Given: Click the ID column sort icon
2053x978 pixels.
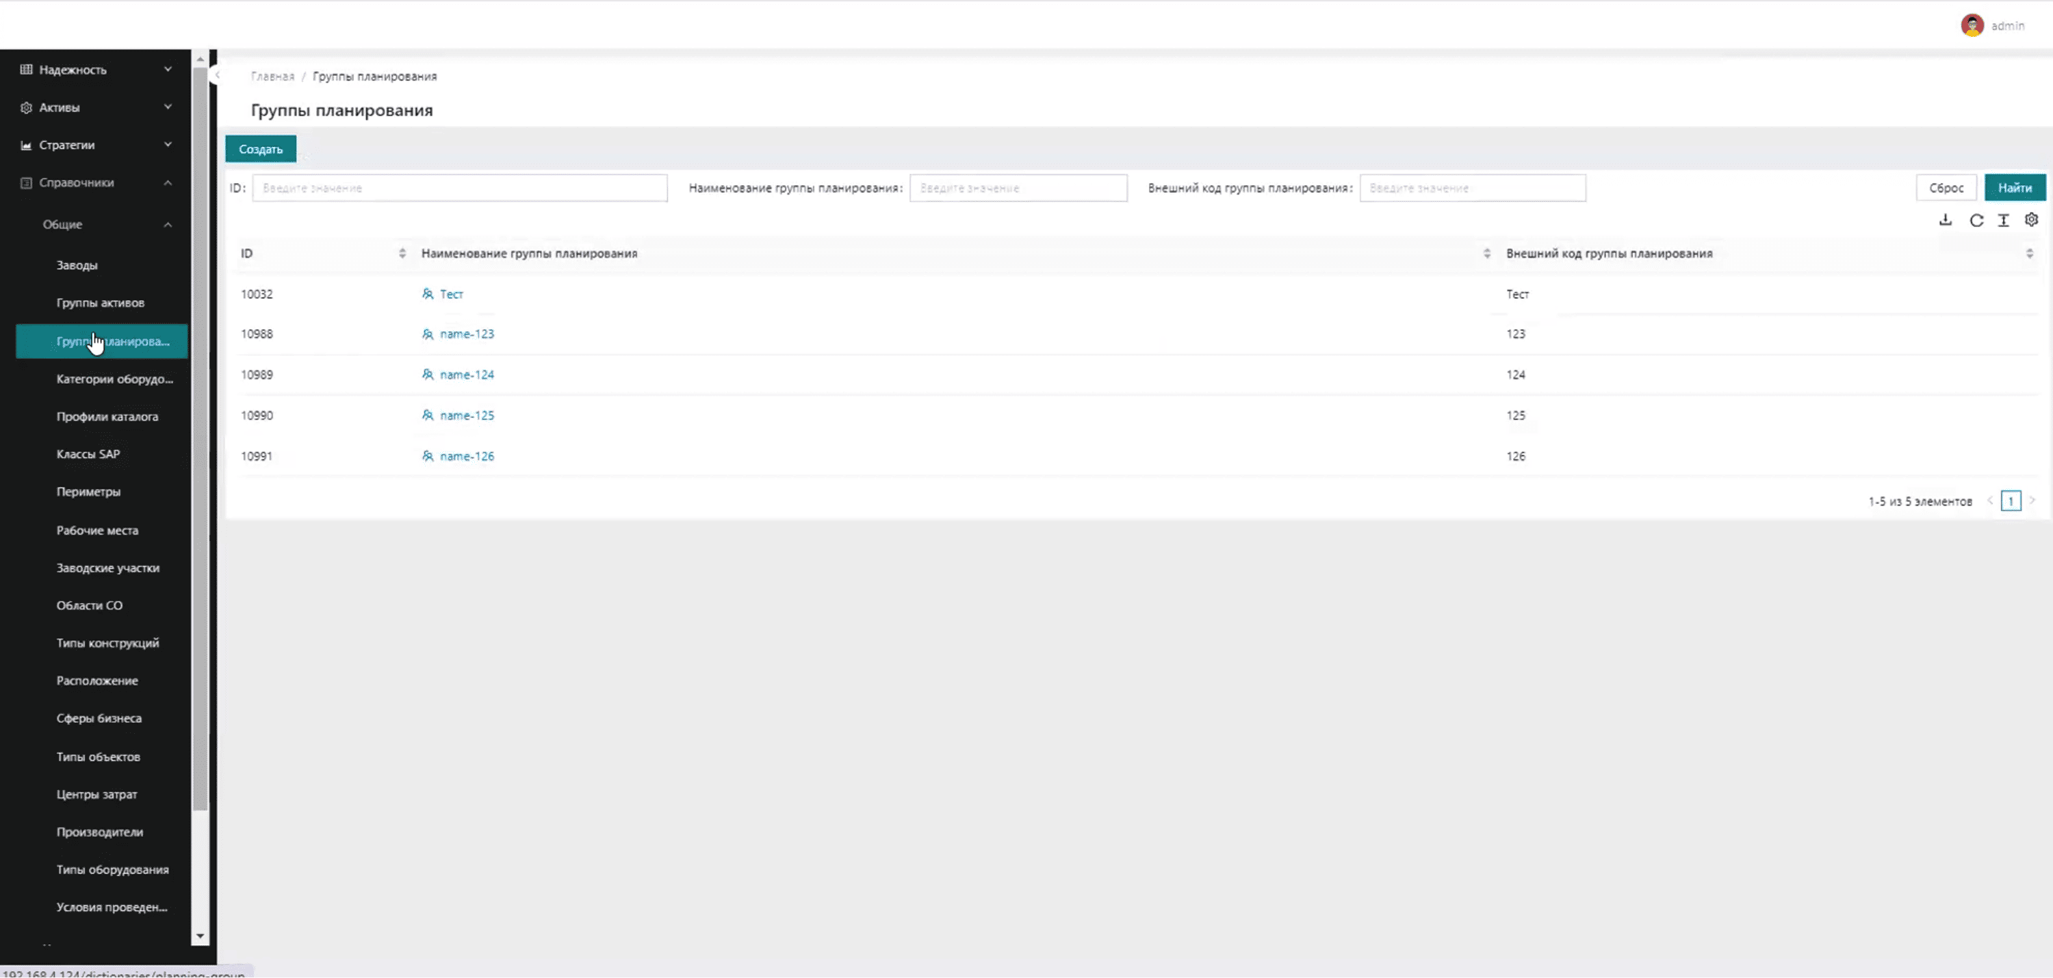Looking at the screenshot, I should [x=402, y=253].
